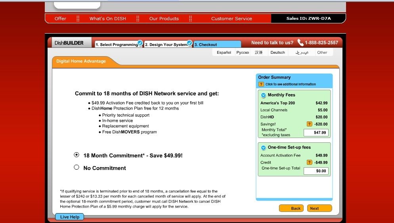
Task: Open the 3. Checkout tab
Action: pos(217,44)
